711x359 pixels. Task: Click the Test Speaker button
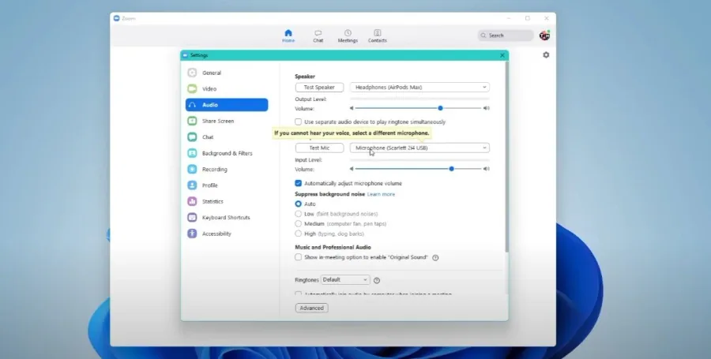(319, 88)
